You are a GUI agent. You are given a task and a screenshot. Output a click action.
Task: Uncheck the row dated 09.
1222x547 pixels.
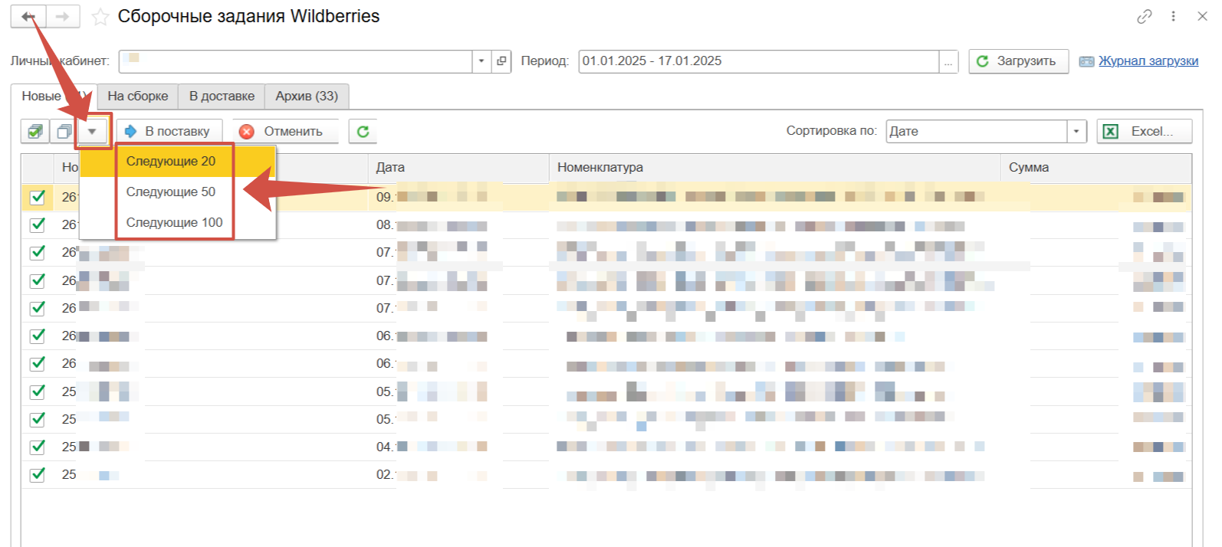click(x=37, y=198)
